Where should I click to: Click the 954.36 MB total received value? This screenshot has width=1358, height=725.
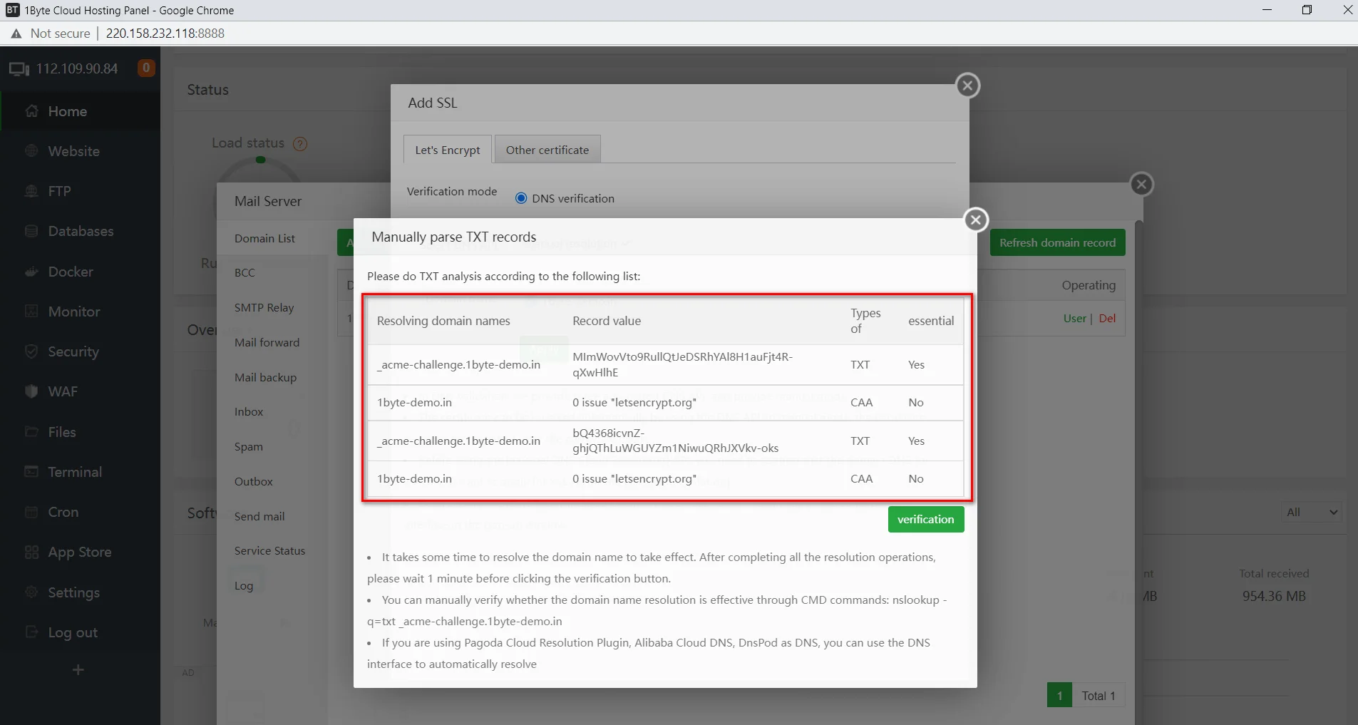point(1274,596)
